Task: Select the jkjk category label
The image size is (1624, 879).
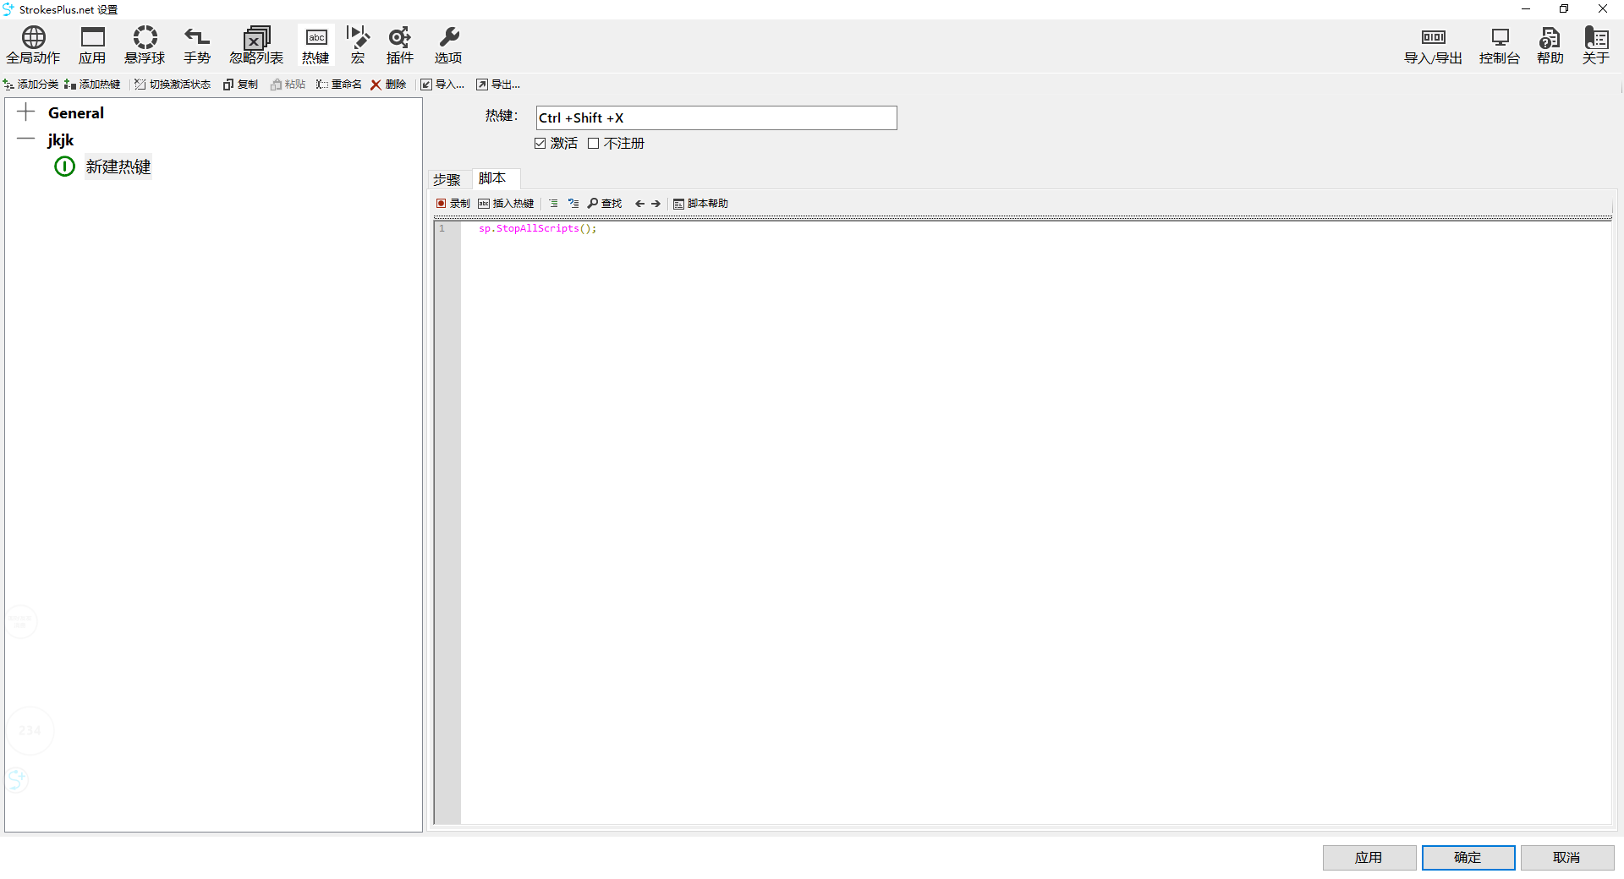Action: pyautogui.click(x=61, y=139)
